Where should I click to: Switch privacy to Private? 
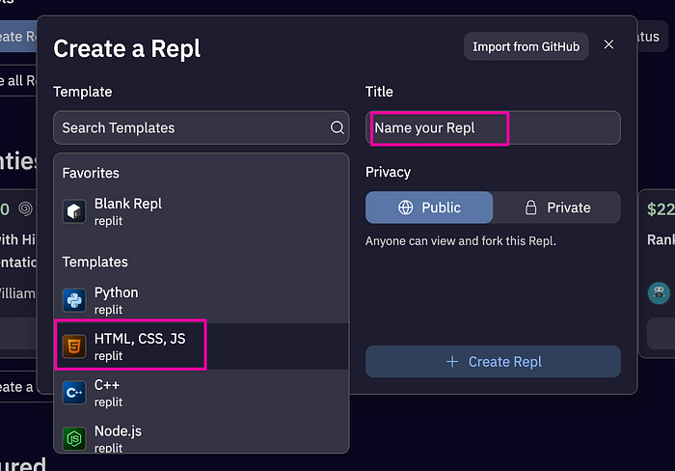tap(557, 208)
